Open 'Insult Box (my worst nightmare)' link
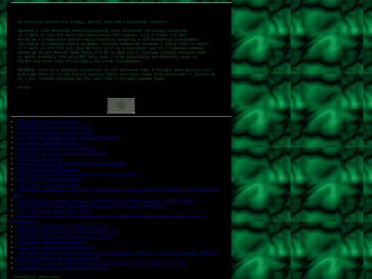 [72, 163]
